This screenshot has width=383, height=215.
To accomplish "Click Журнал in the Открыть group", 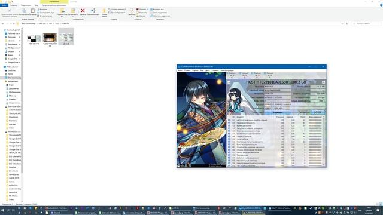I will tap(141, 16).
